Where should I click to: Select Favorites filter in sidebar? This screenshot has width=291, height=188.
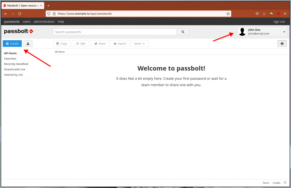[10, 58]
